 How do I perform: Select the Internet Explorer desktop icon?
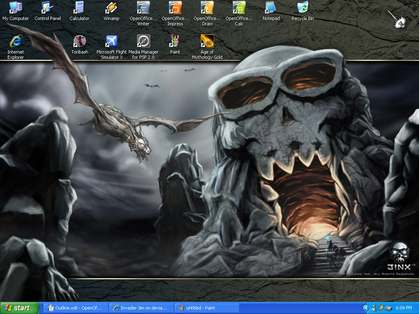pos(15,47)
